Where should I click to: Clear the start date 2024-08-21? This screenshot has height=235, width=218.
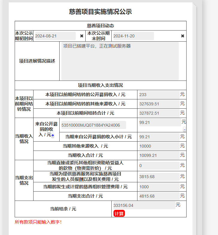[x=82, y=36]
